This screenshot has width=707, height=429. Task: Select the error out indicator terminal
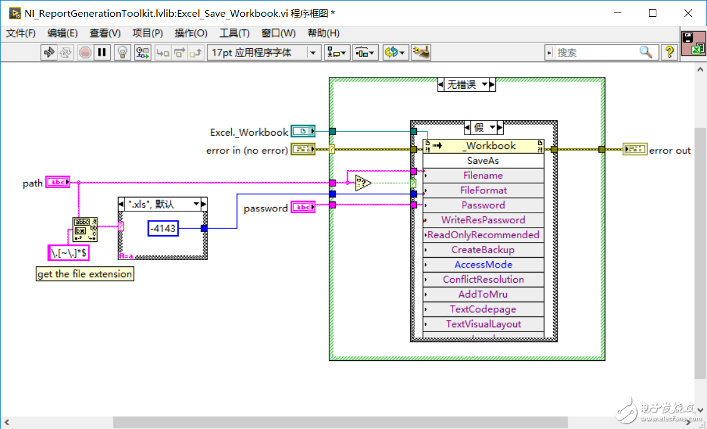tap(635, 149)
